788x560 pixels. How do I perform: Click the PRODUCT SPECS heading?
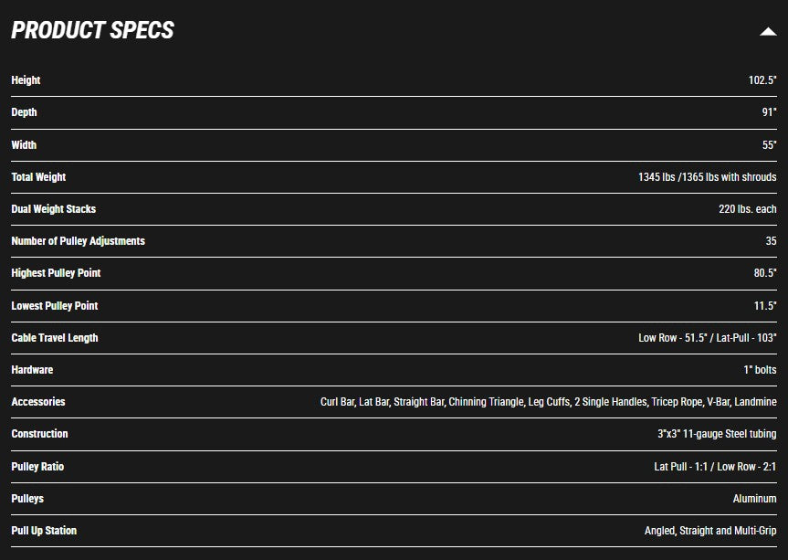coord(92,30)
